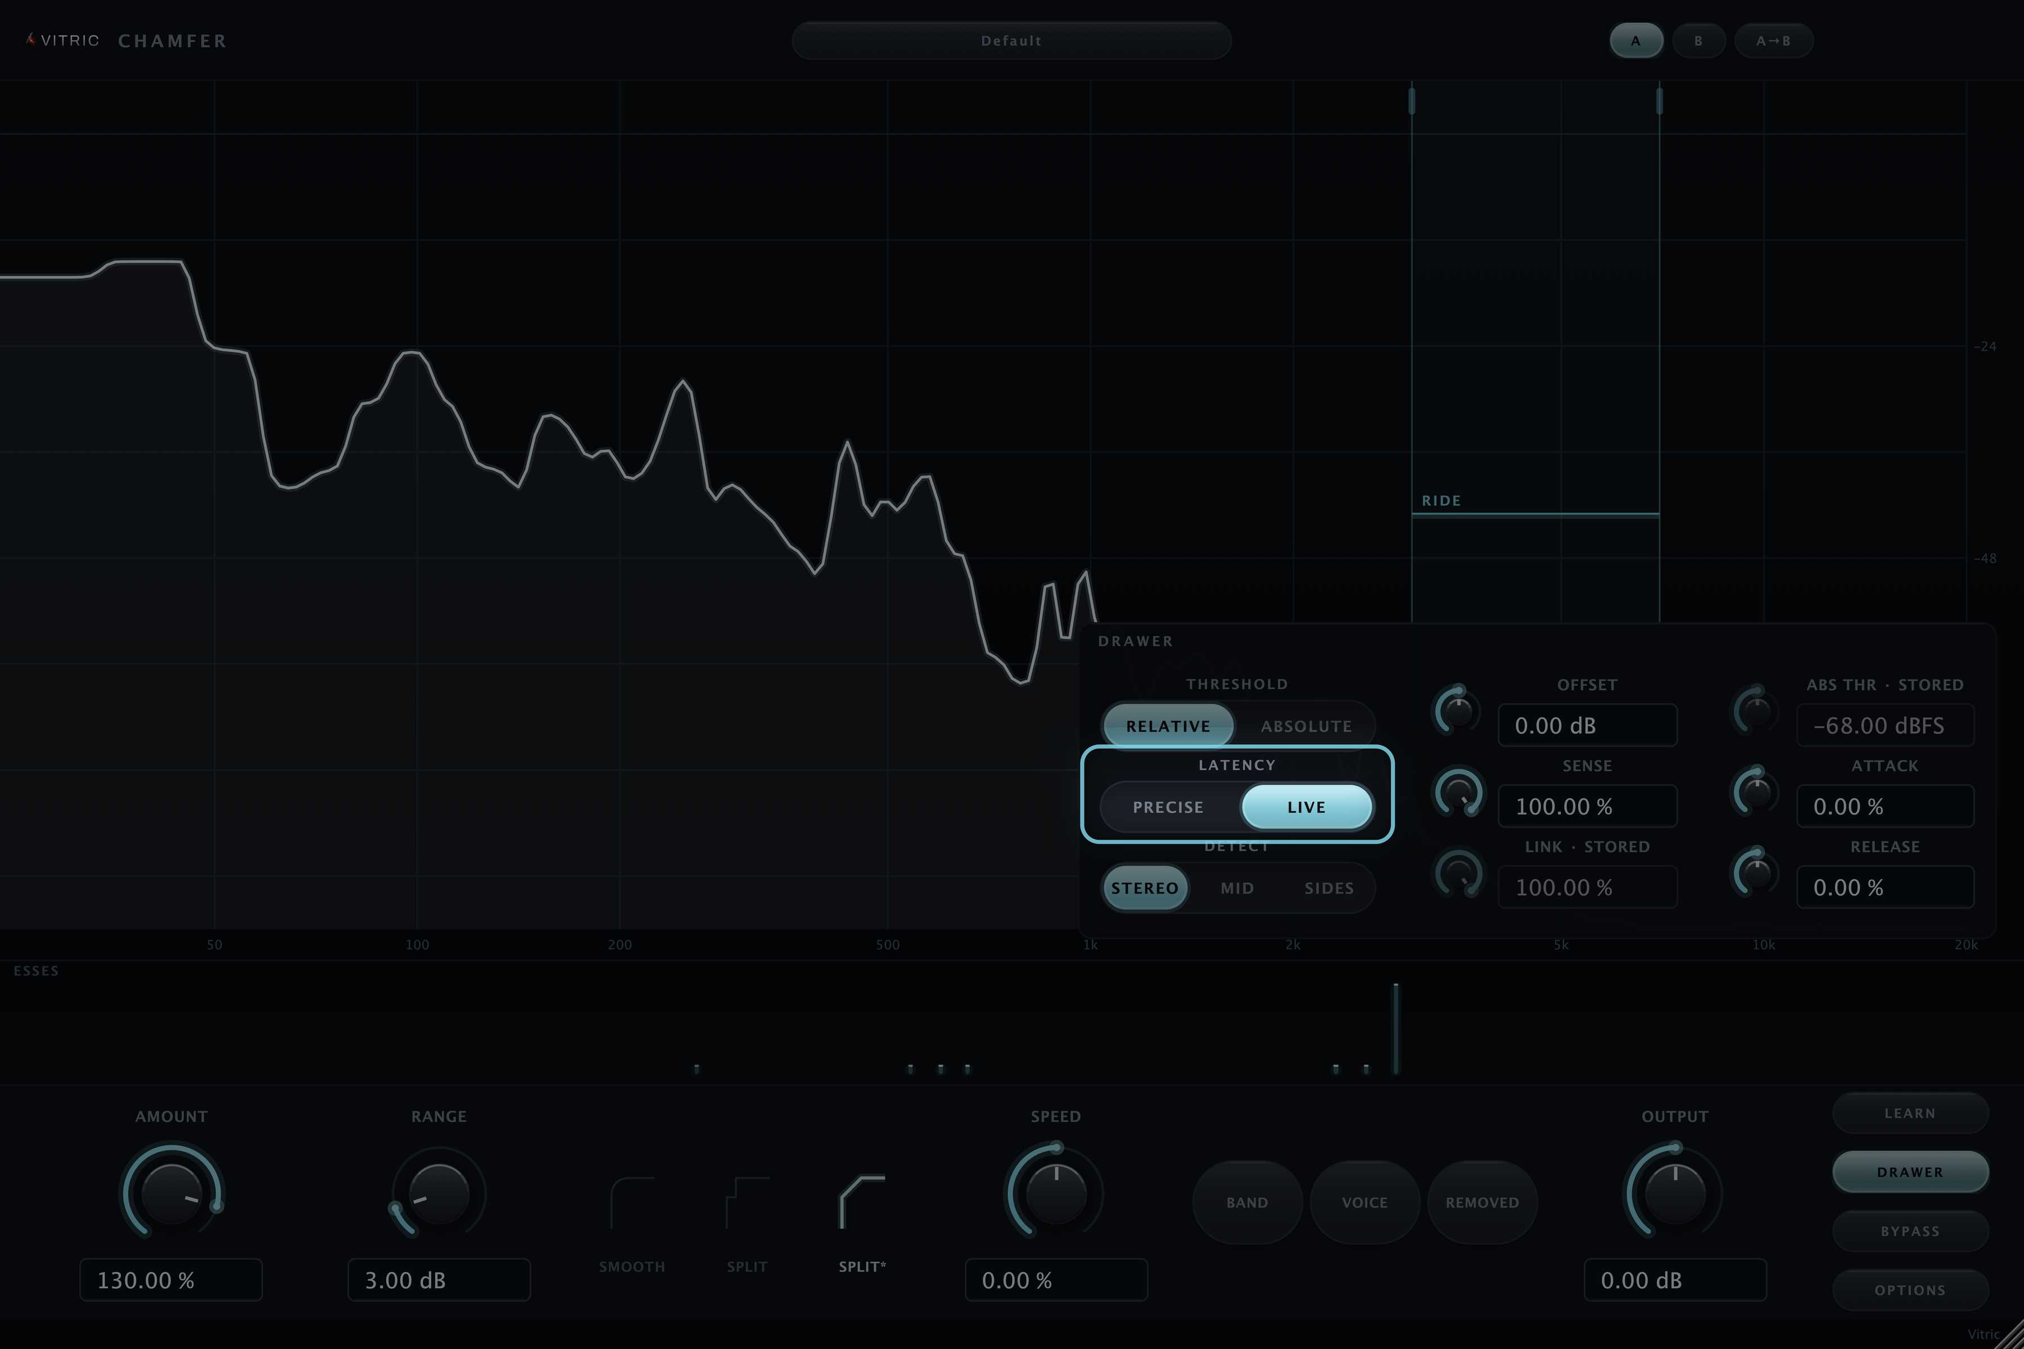Click the RELEASE value field 0.00 %

tap(1886, 887)
